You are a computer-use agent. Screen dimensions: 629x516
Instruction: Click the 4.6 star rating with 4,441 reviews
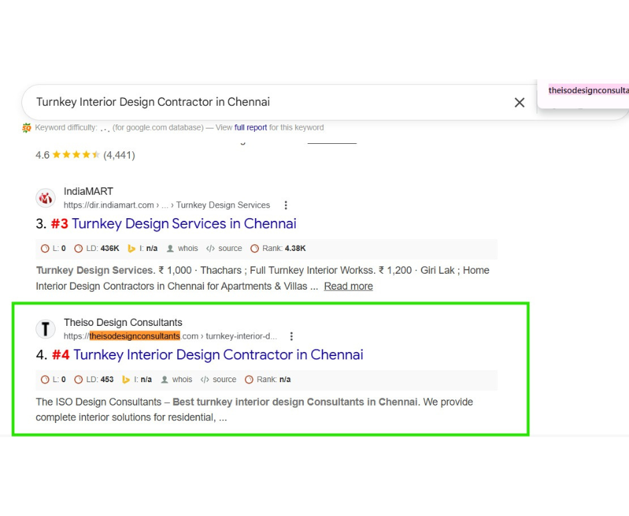(x=85, y=155)
